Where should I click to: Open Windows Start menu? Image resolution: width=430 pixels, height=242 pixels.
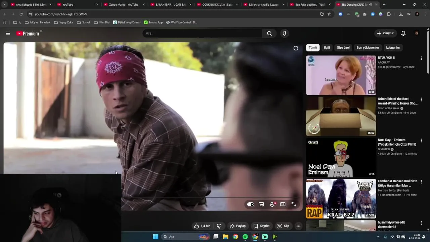[x=156, y=237]
